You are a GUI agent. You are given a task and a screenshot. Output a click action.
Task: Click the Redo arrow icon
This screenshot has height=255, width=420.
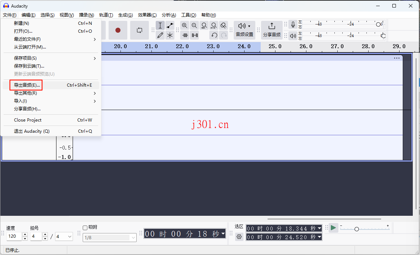tap(224, 35)
